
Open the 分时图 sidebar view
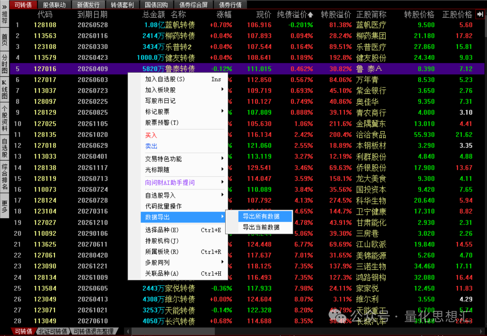pos(5,63)
